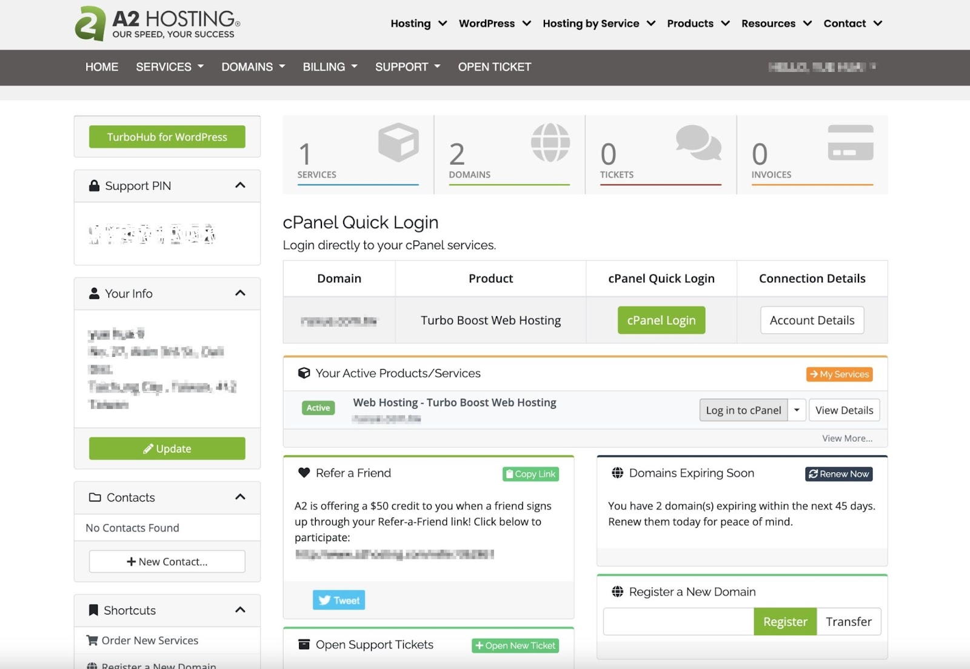Click the heart icon beside Refer a Friend
The width and height of the screenshot is (970, 669).
(x=304, y=473)
